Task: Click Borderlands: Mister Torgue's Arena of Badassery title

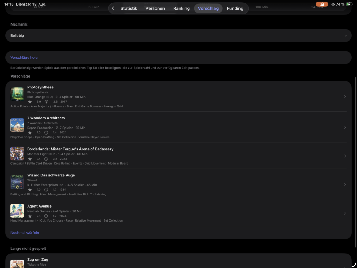Action: [70, 149]
